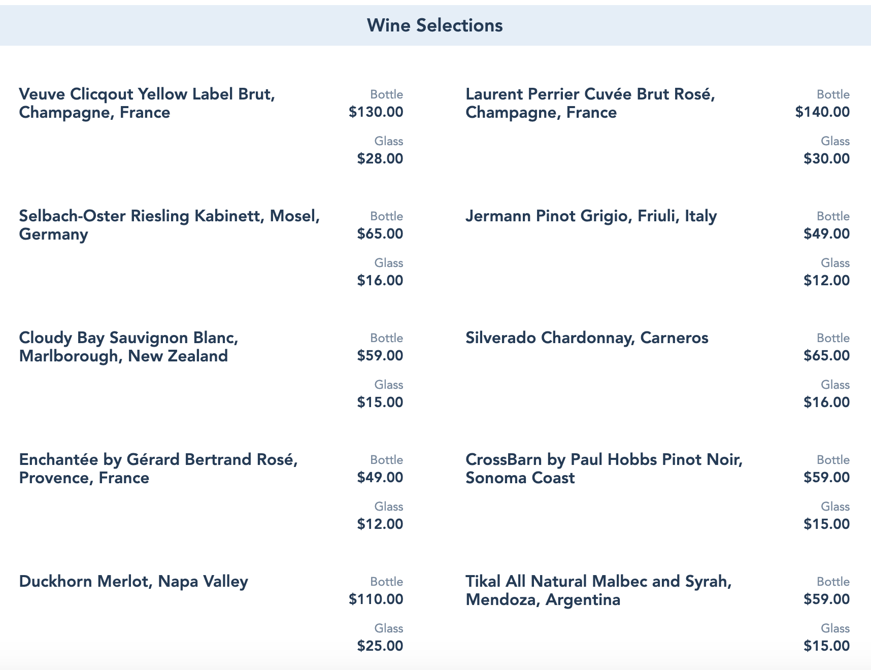Click Silverado Chardonnay $65.00 bottle price
The image size is (871, 670).
coord(826,356)
